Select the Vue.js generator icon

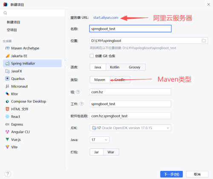coord(7,139)
